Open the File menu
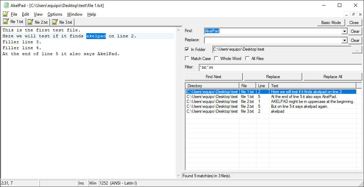Viewport: 364px width, 187px height. click(14, 14)
